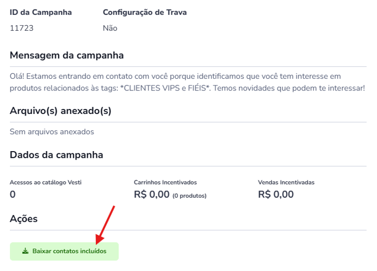The image size is (377, 271).
Task: Click the (0 produtos) text
Action: click(190, 196)
